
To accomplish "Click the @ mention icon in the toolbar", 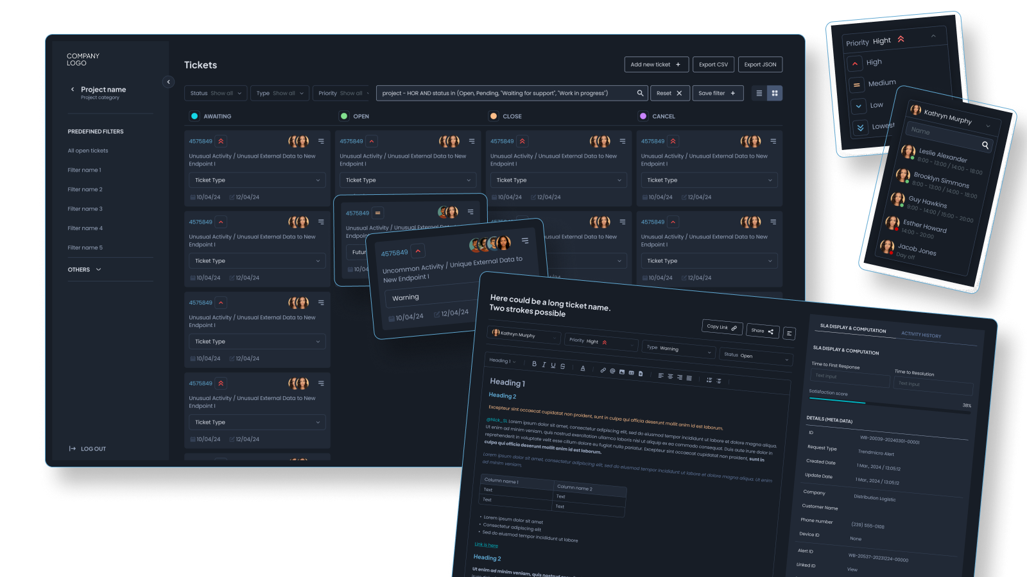I will tap(612, 371).
